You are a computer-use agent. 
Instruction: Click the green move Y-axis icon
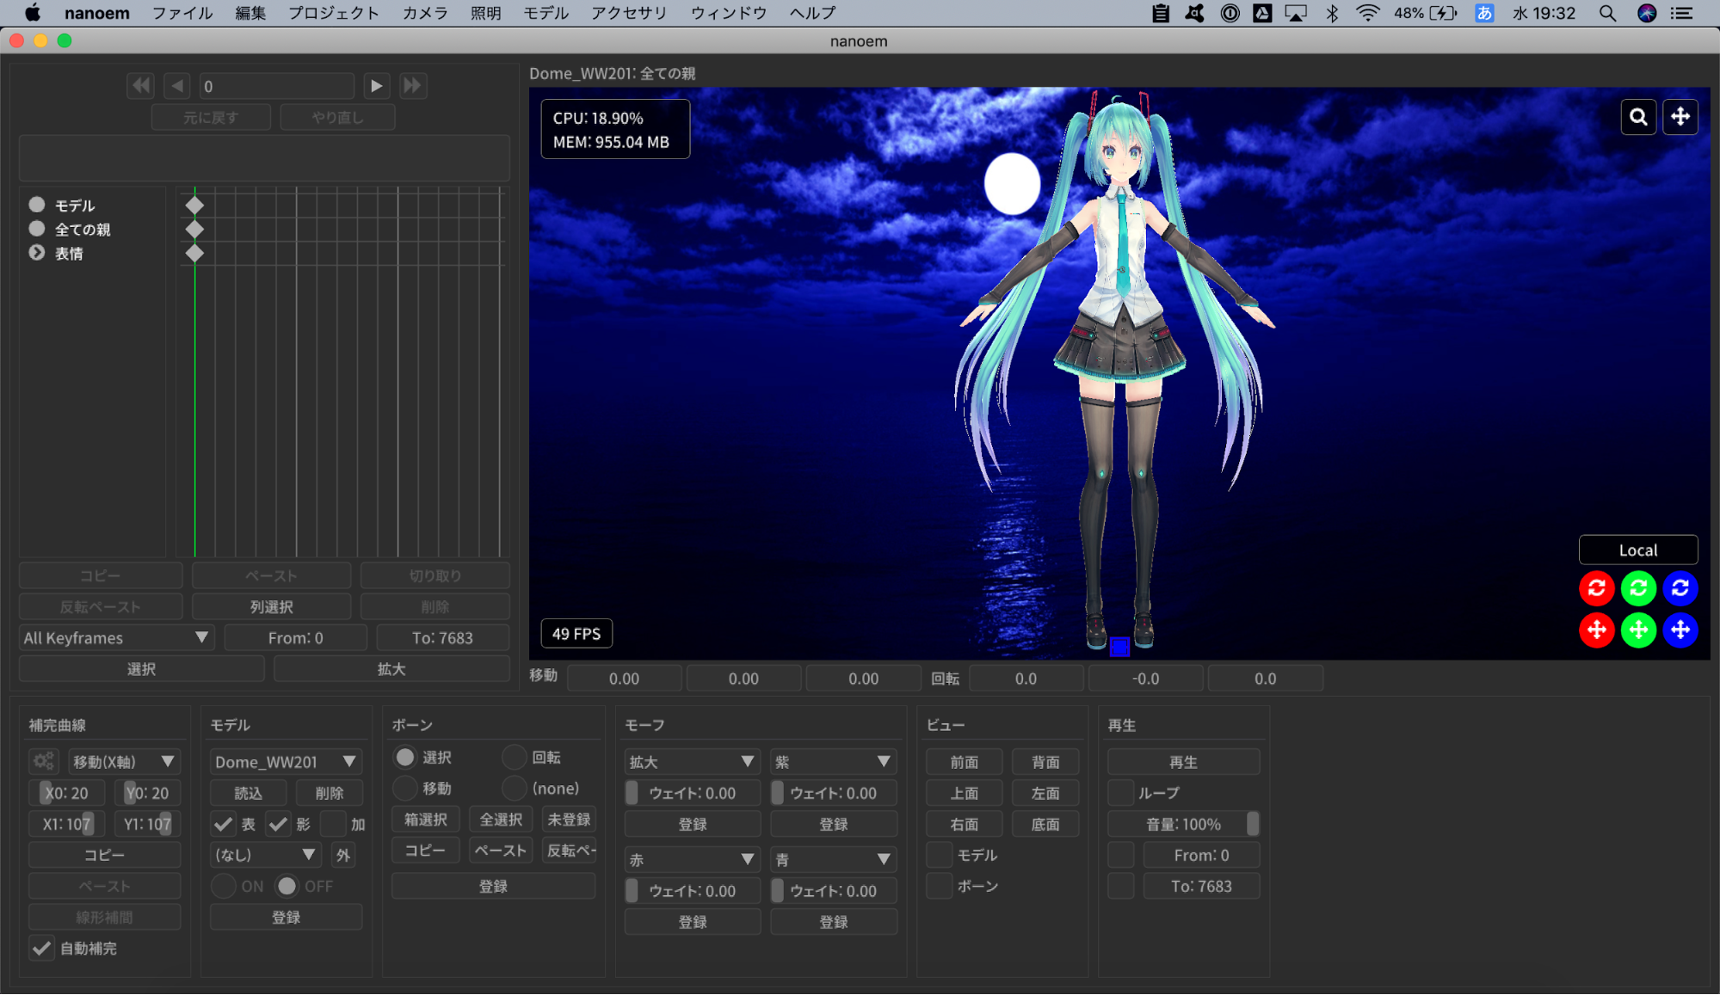1638,630
